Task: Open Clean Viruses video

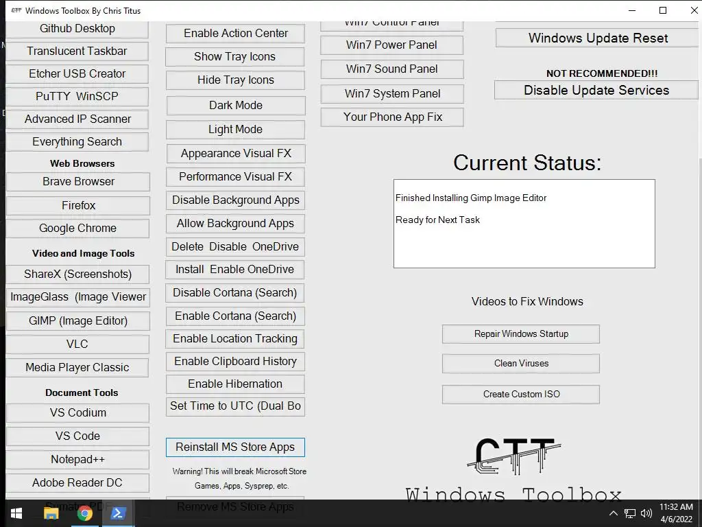Action: tap(521, 364)
